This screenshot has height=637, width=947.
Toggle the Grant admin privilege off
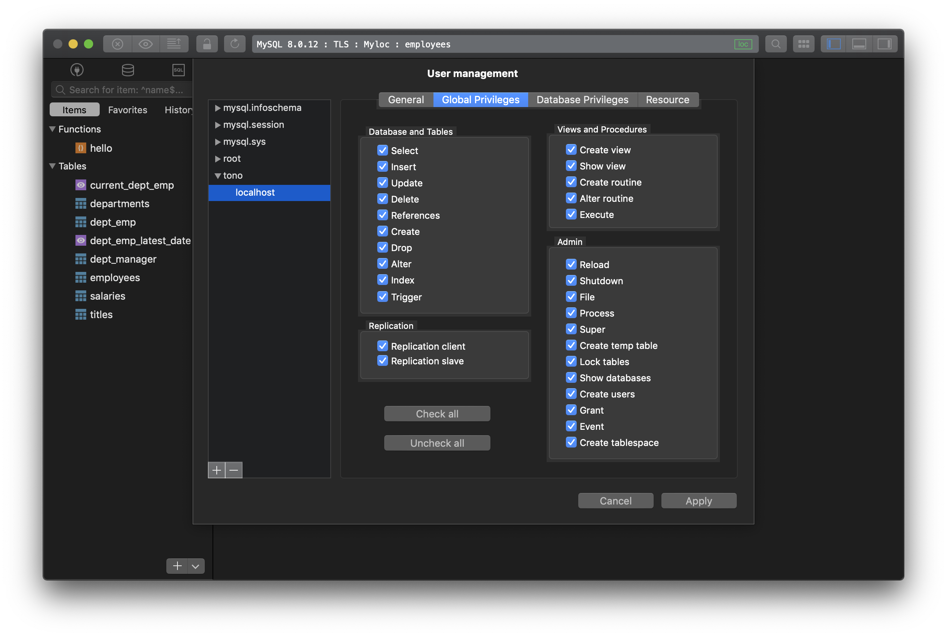click(571, 409)
